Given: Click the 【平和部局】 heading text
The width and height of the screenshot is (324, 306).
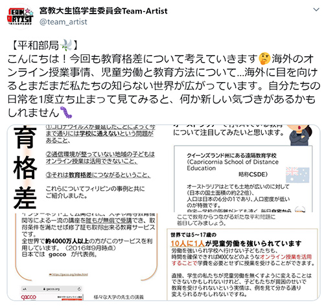Looking at the screenshot, I should pos(44,45).
